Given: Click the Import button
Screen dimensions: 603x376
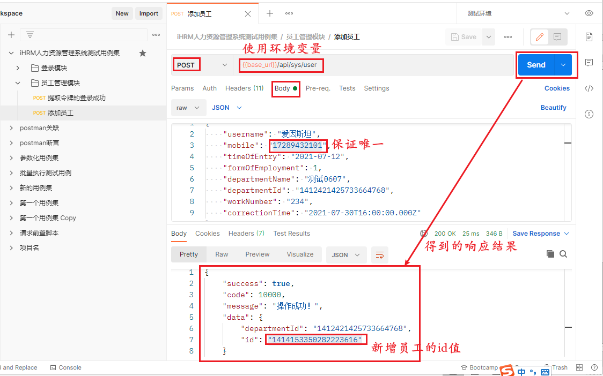Looking at the screenshot, I should pos(149,13).
